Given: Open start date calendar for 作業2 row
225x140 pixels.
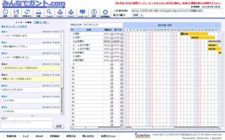Looking at the screenshot, I should [x=112, y=42].
